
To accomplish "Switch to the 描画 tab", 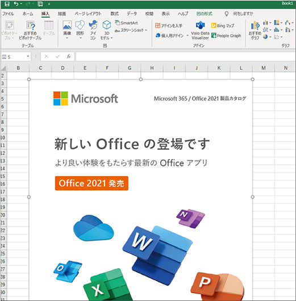I will coord(62,14).
